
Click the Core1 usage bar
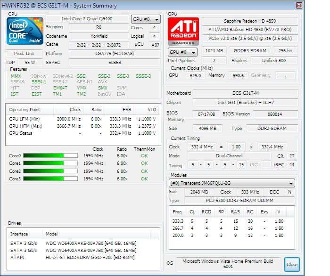50,163
